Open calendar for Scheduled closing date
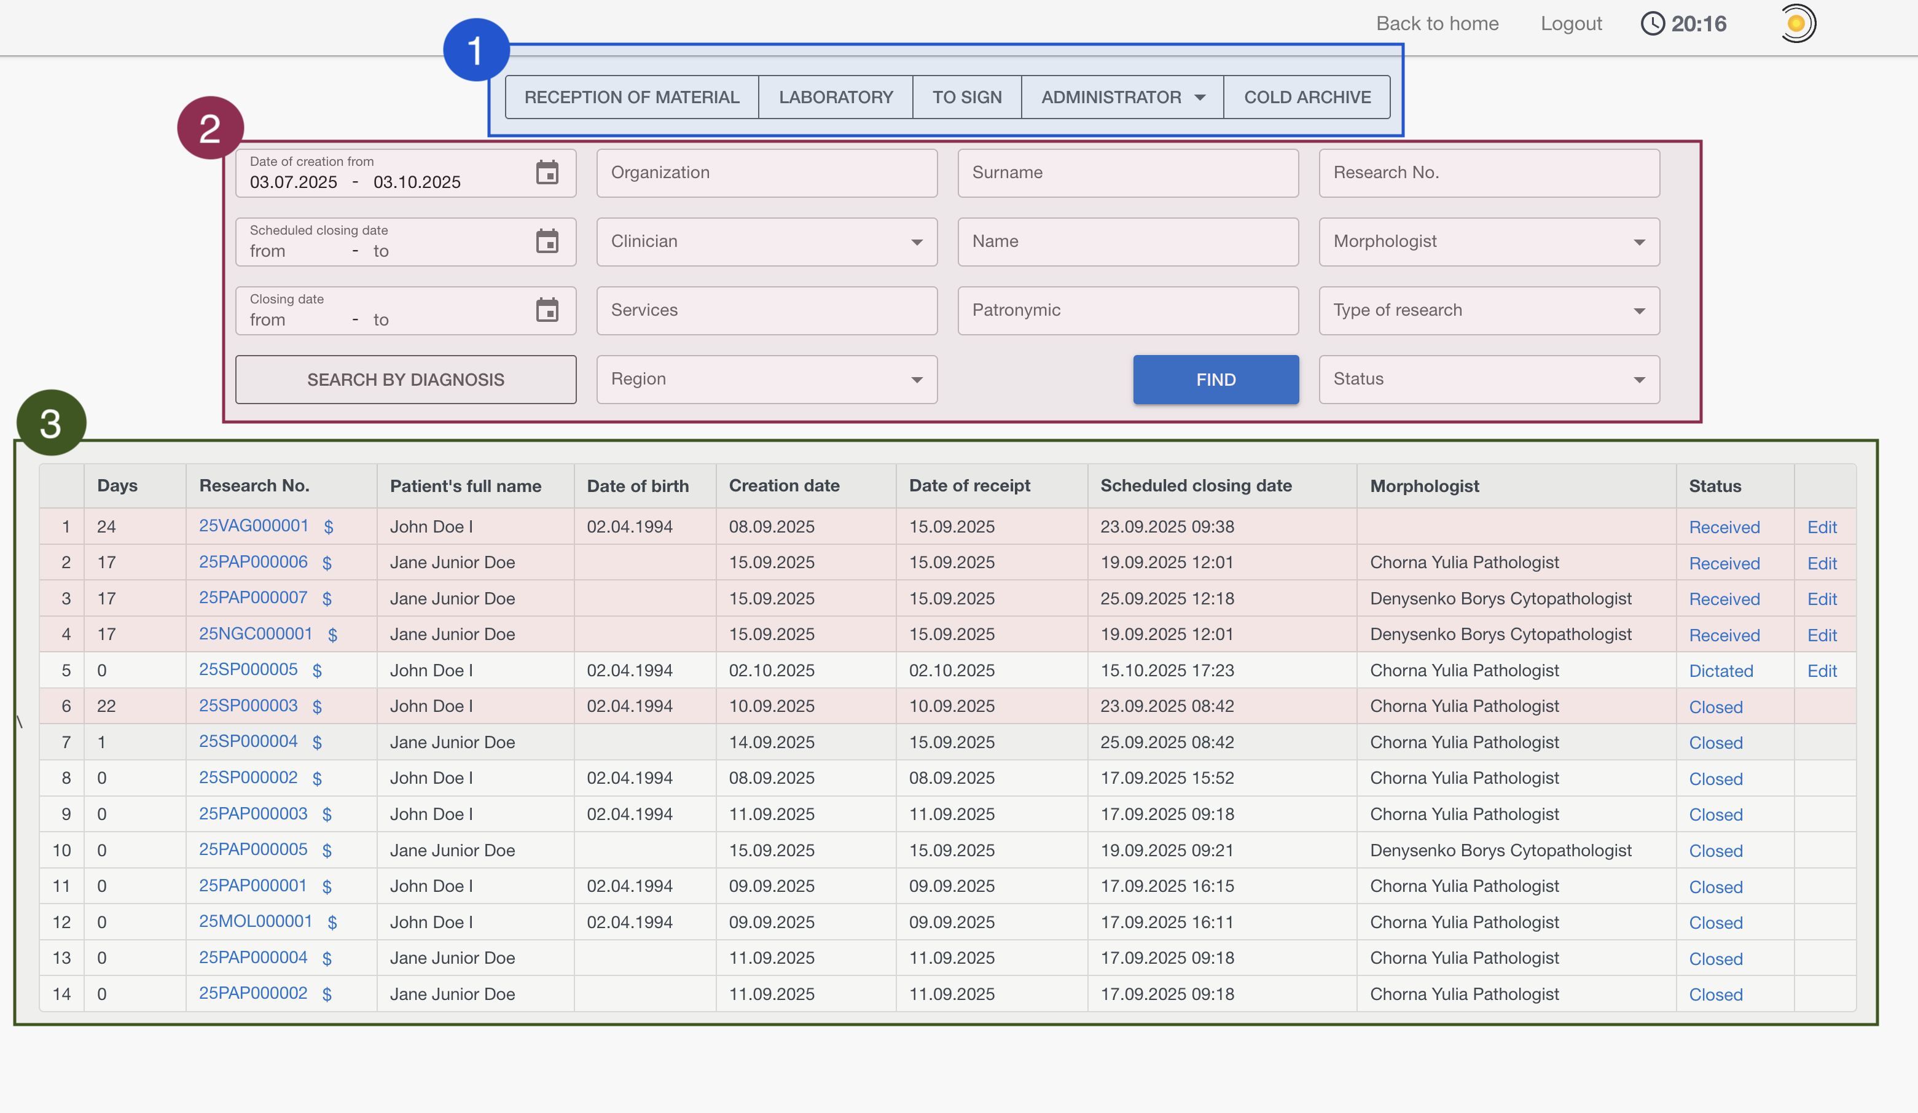 (x=547, y=241)
